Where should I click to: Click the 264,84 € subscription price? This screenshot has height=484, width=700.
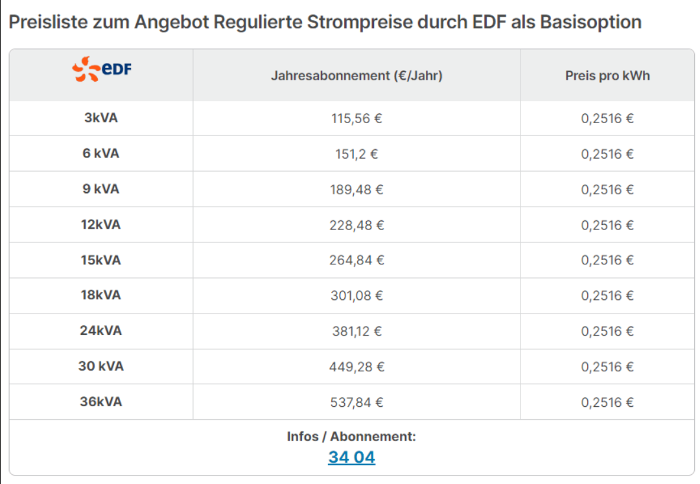(356, 260)
